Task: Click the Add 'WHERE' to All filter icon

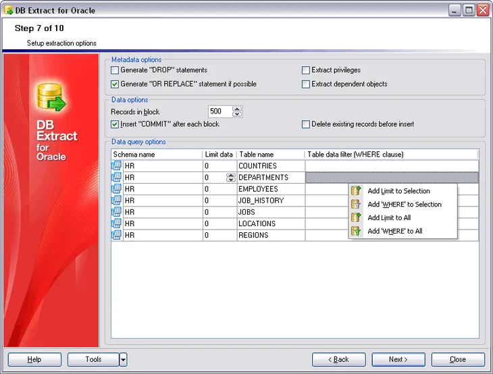Action: (356, 231)
